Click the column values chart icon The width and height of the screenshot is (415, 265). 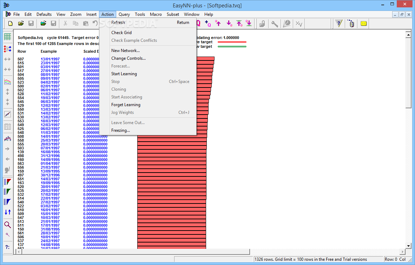pos(8,138)
